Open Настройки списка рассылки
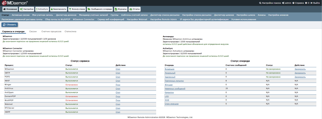This screenshot has height=119, width=322. coord(197,15)
